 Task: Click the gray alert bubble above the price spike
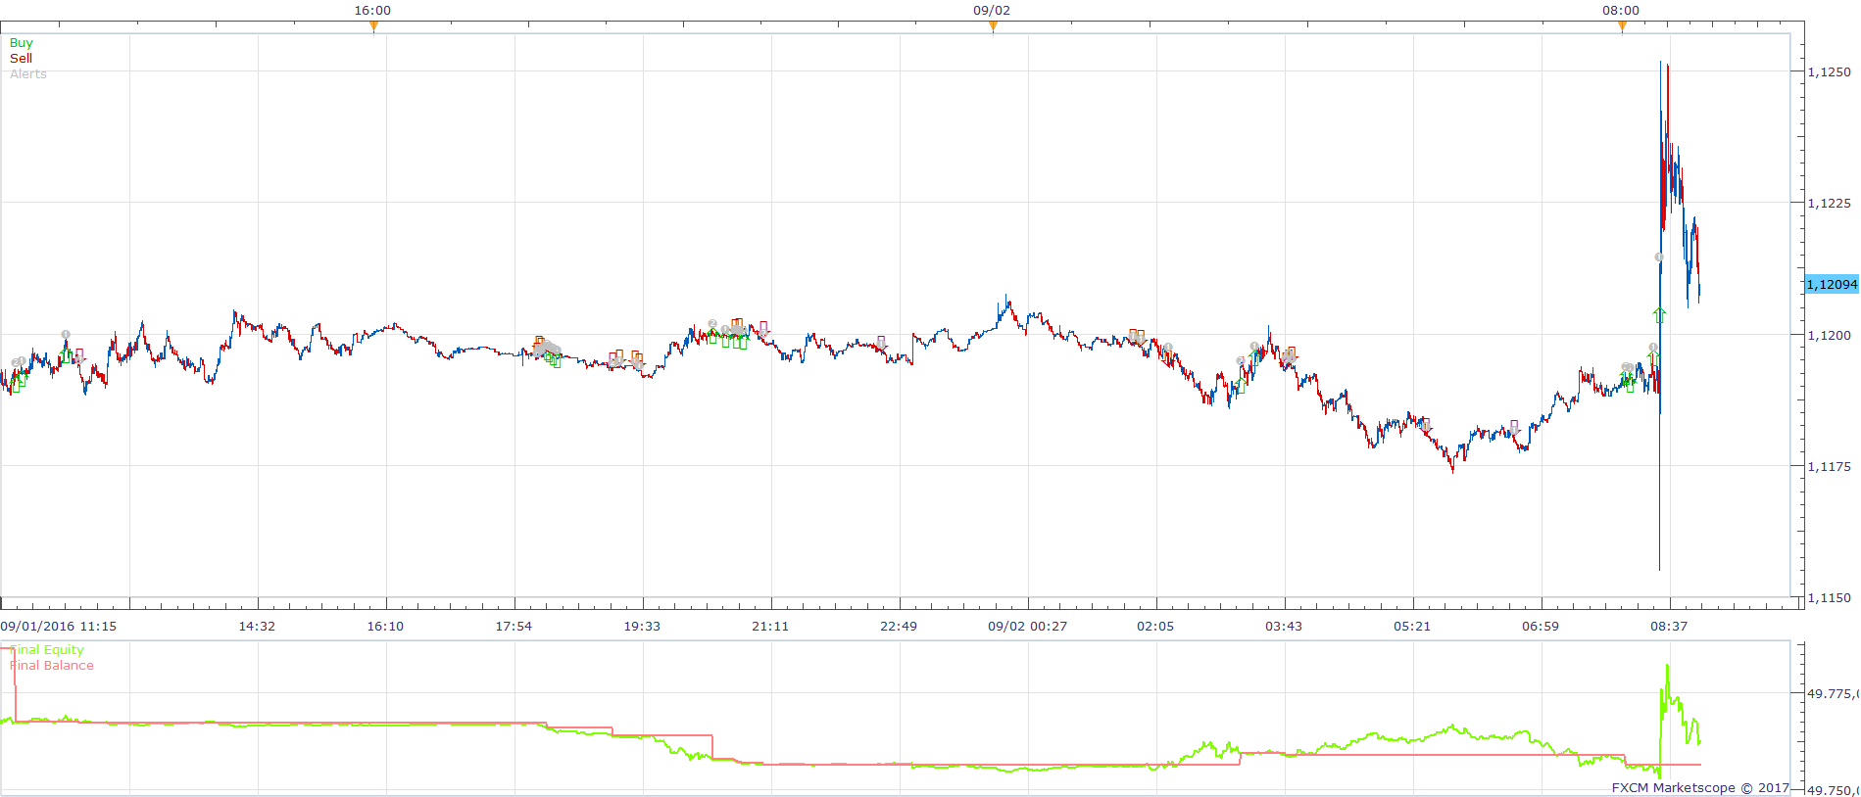click(x=1659, y=258)
